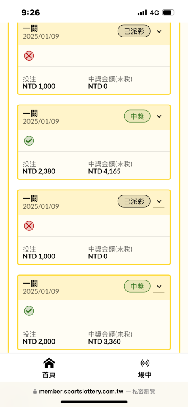This screenshot has width=188, height=407.
Task: Expand the chevron of the losing card above NTD 2,000 card
Action: tap(159, 201)
